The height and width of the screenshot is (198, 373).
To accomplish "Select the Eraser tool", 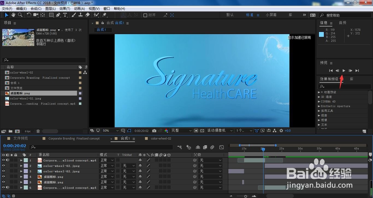I will pos(87,15).
